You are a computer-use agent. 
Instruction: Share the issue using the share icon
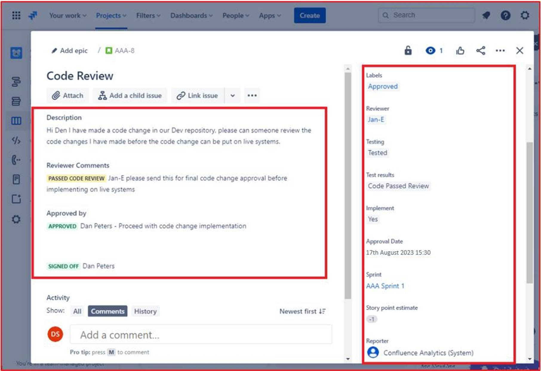pyautogui.click(x=480, y=51)
